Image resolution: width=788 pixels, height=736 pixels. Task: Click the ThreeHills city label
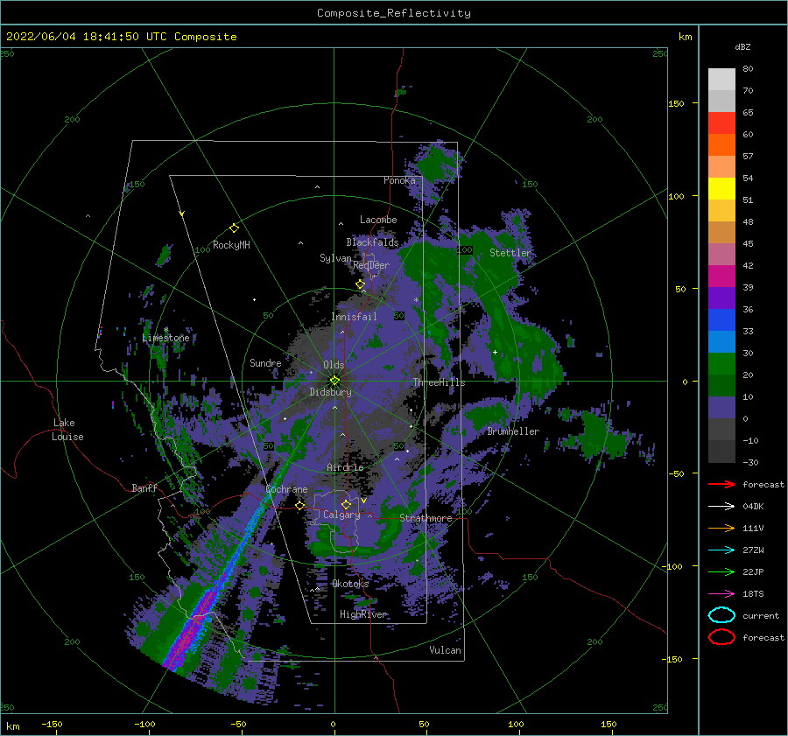coord(440,382)
